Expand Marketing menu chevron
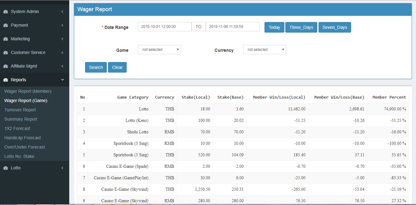This screenshot has width=416, height=205. point(62,39)
